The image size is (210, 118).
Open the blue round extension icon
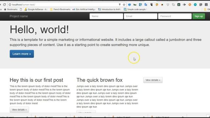[x=129, y=5]
